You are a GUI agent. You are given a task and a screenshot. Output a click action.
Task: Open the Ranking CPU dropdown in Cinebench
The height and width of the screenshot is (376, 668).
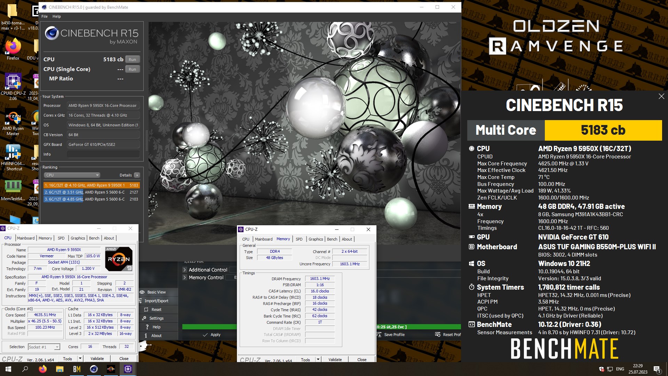[x=72, y=175]
